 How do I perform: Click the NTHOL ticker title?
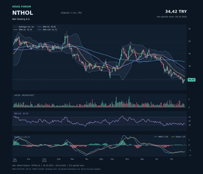coord(22,13)
